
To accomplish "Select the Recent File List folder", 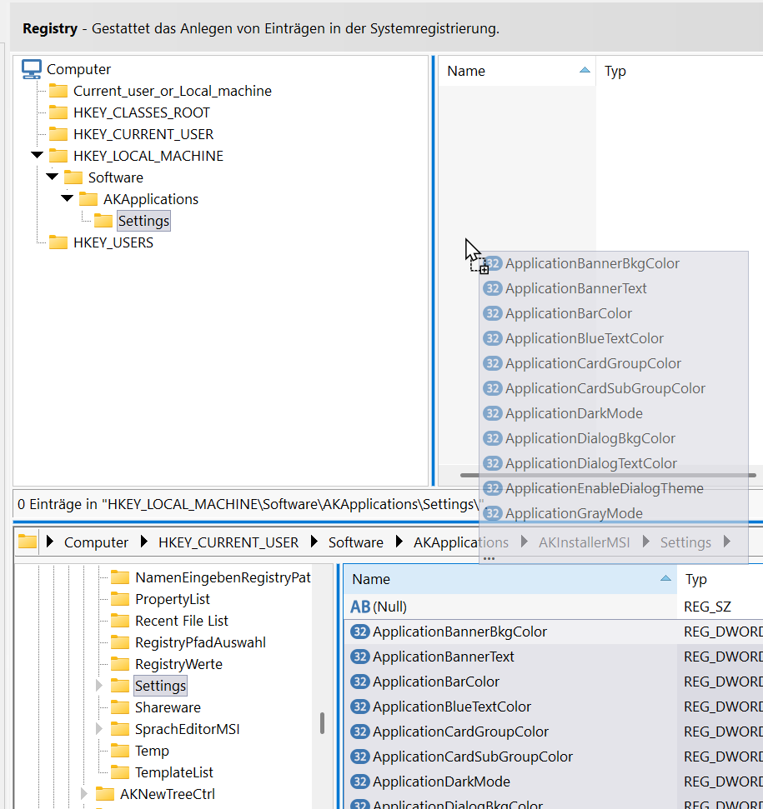I will pos(181,621).
